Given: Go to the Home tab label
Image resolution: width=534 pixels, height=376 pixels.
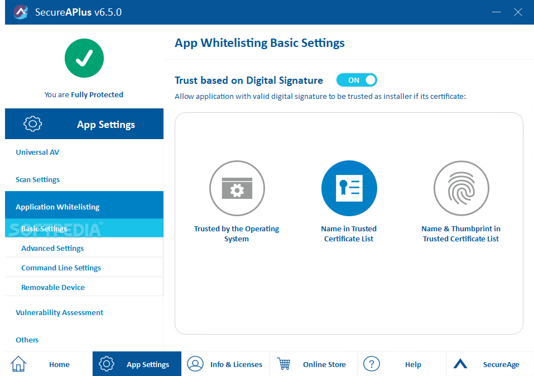Looking at the screenshot, I should click(x=59, y=364).
